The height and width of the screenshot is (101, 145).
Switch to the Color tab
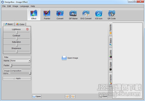pos(20,24)
